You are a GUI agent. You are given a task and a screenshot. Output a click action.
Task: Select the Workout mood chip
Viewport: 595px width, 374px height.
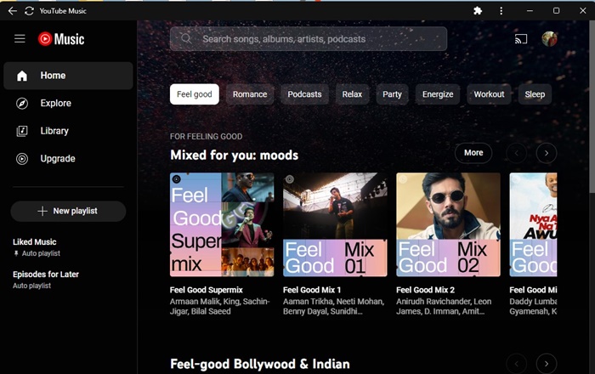click(489, 94)
